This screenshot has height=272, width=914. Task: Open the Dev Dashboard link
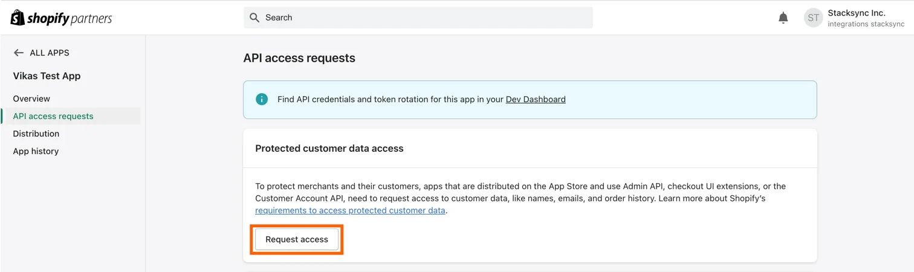(536, 99)
